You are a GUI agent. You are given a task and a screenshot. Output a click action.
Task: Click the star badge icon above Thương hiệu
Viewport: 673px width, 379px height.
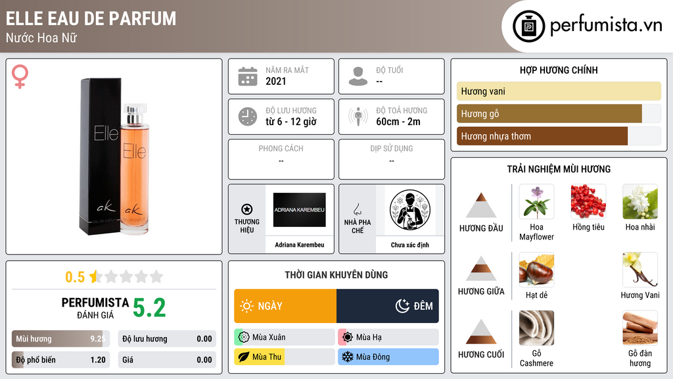point(247,209)
